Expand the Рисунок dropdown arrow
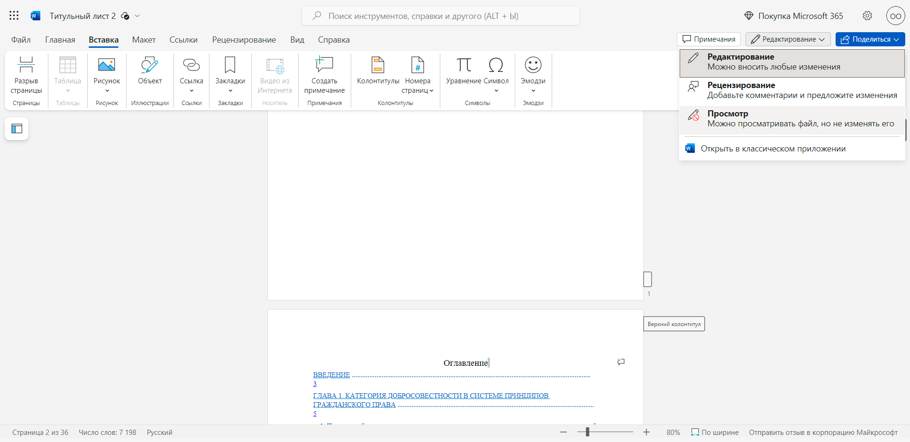Screen dimensions: 910x442 coord(107,91)
